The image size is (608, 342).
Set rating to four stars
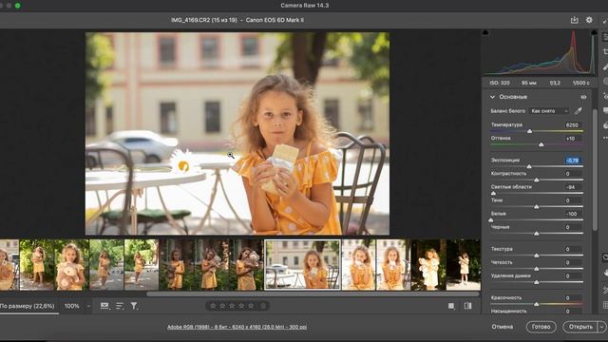click(x=241, y=306)
